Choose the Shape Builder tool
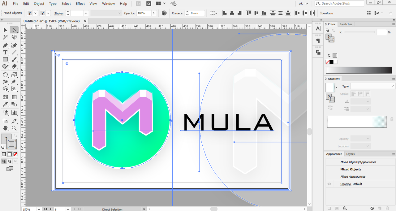This screenshot has width=396, height=211. (5, 89)
